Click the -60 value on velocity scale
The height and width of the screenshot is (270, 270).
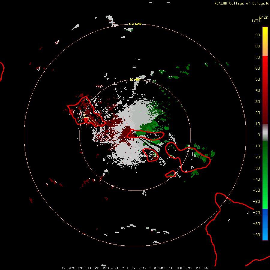tap(256, 202)
